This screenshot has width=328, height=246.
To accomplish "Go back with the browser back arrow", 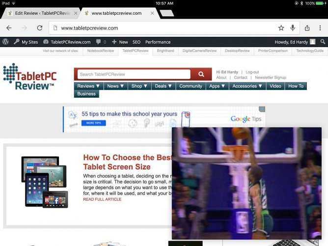I will [9, 28].
